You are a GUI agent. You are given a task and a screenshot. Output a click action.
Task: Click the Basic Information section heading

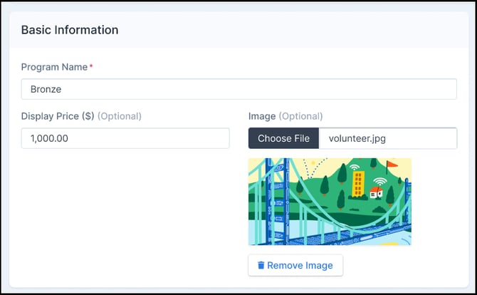coord(70,30)
